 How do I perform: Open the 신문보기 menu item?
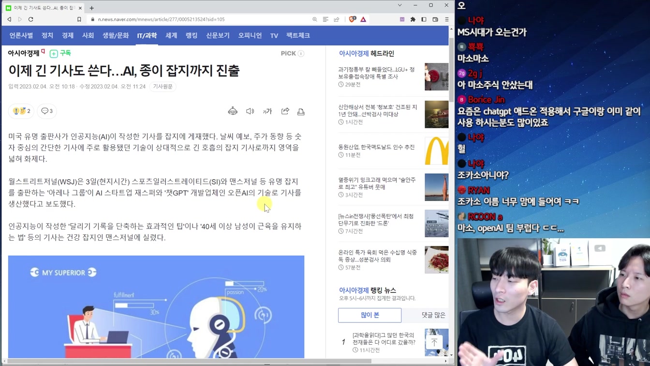(218, 35)
